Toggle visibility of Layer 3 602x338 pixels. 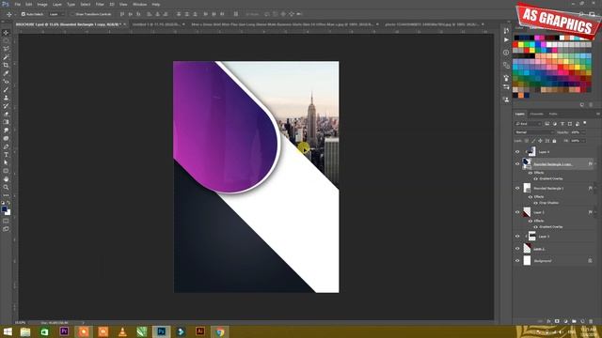(517, 237)
